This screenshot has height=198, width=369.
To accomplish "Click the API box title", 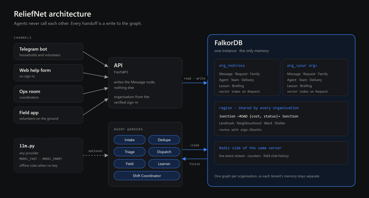I will coord(118,65).
